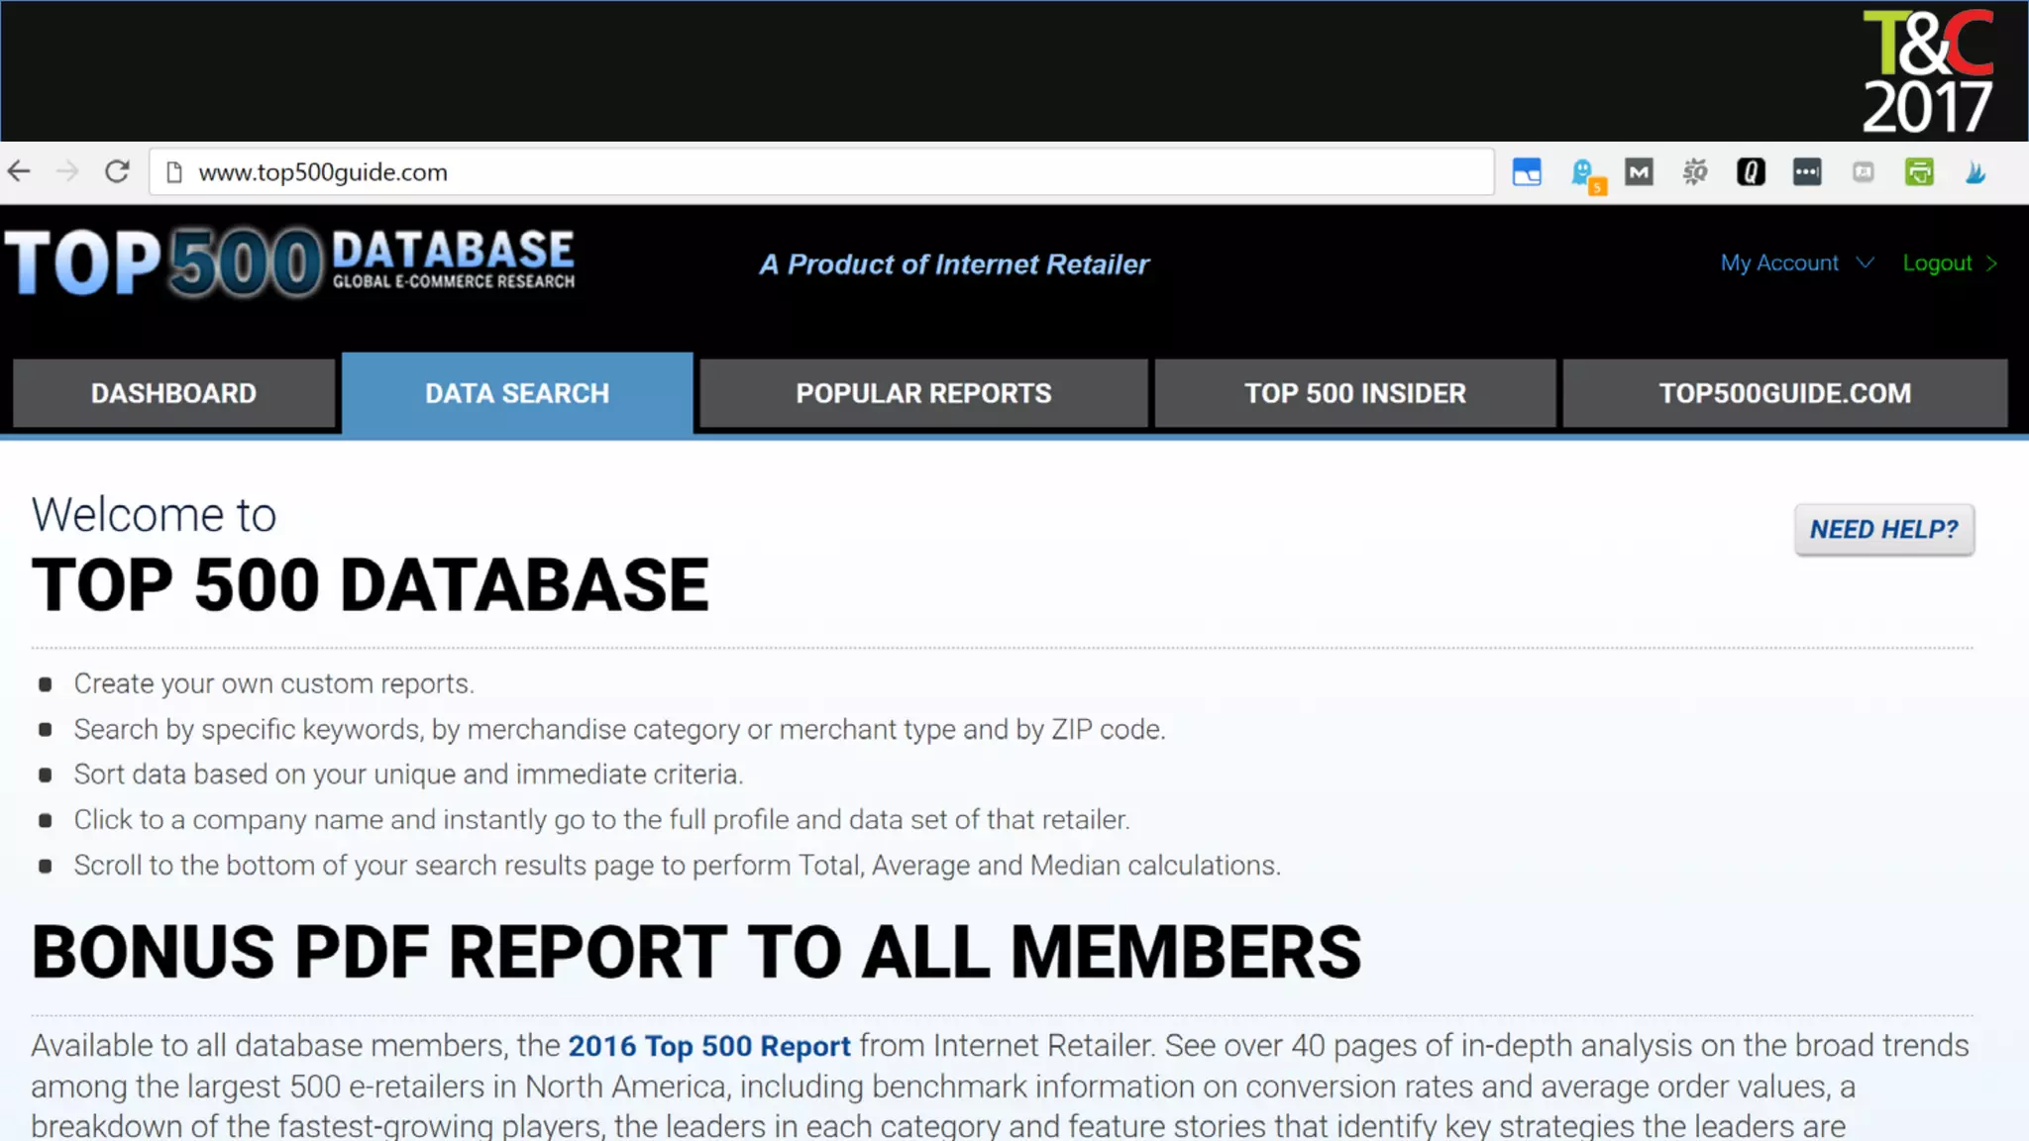Open the Ghostery ghost extension

click(1583, 172)
